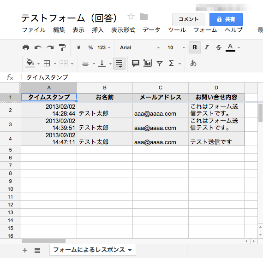Apply percent number format
Screen dimensions: 263x258
click(90, 47)
